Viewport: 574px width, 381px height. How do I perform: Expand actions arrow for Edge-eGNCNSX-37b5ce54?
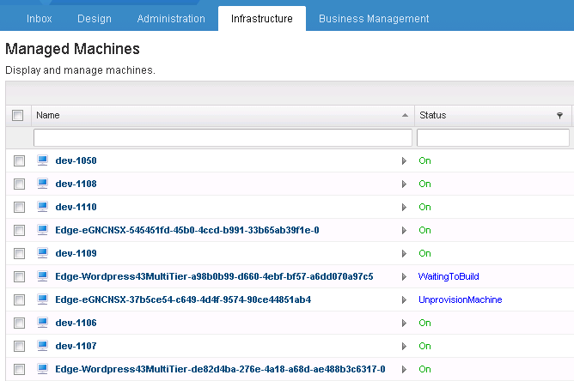(x=404, y=299)
